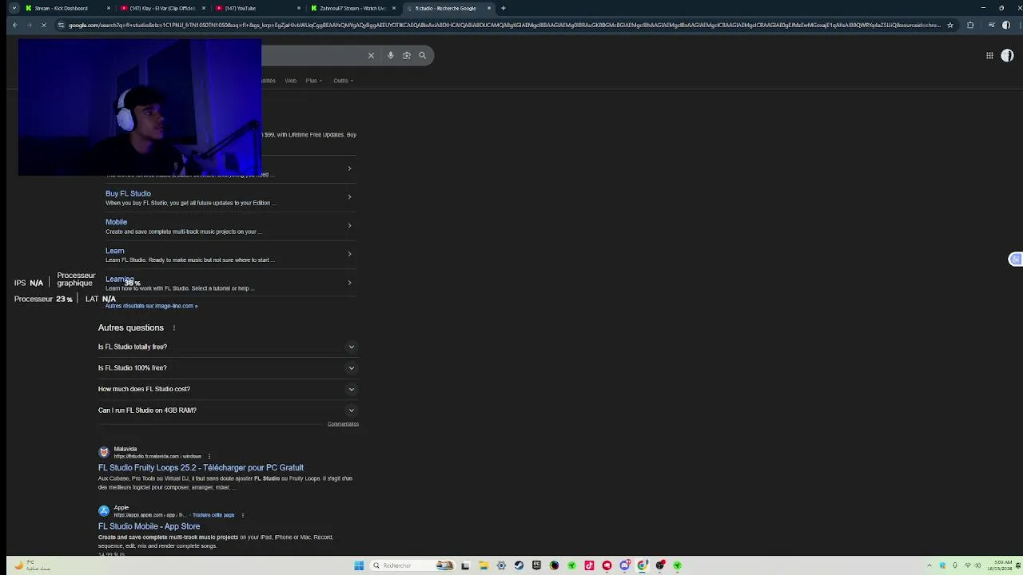The height and width of the screenshot is (575, 1023).
Task: Open the Plus filter dropdown
Action: point(312,81)
